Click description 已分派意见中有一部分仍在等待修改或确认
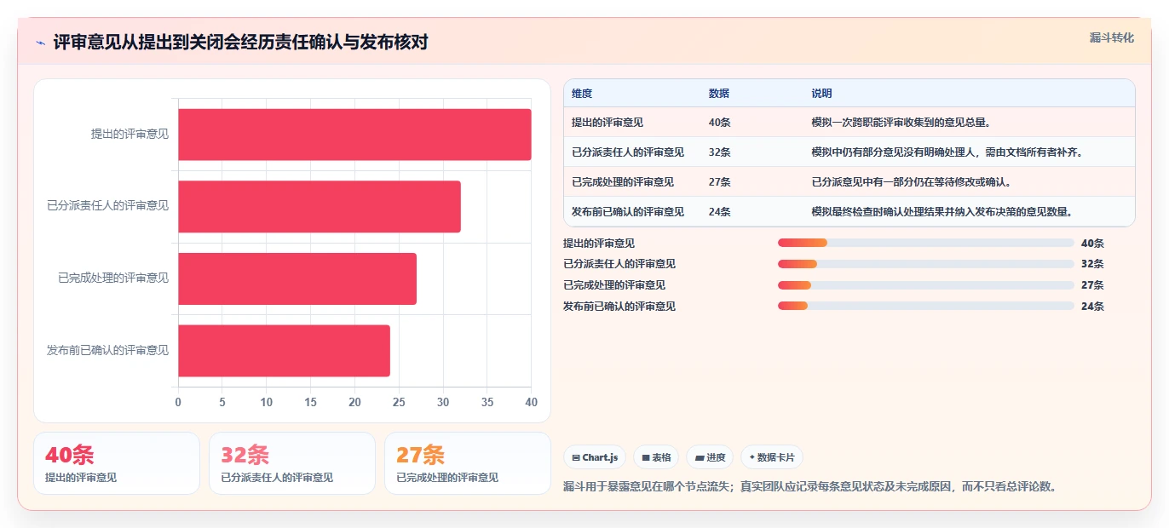 [x=912, y=182]
